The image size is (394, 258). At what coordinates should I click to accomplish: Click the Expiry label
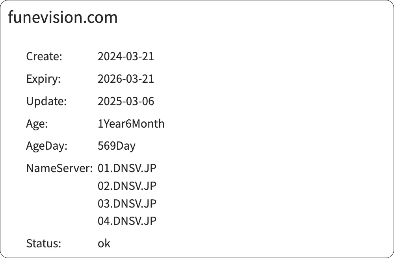coord(43,79)
